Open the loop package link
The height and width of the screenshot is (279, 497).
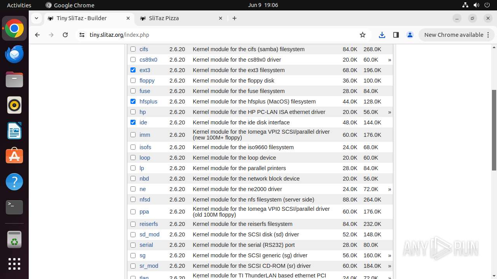click(x=145, y=158)
